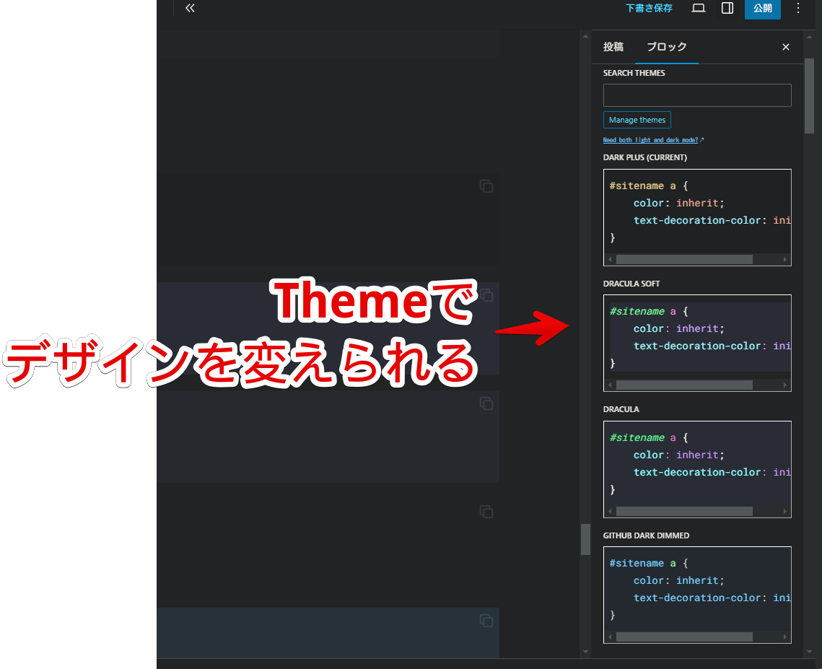
Task: Select the Dracula Soft theme preview
Action: 697,343
